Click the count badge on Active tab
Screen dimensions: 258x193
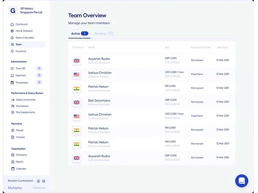coord(85,33)
